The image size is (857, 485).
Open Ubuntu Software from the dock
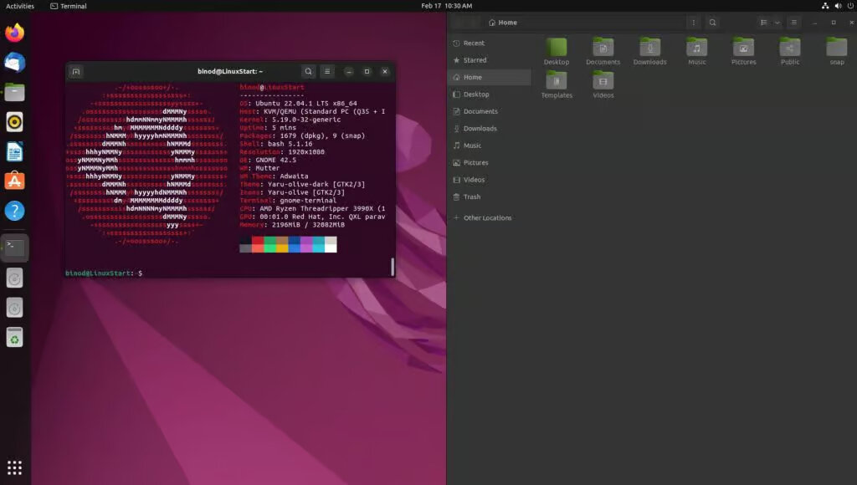tap(15, 181)
